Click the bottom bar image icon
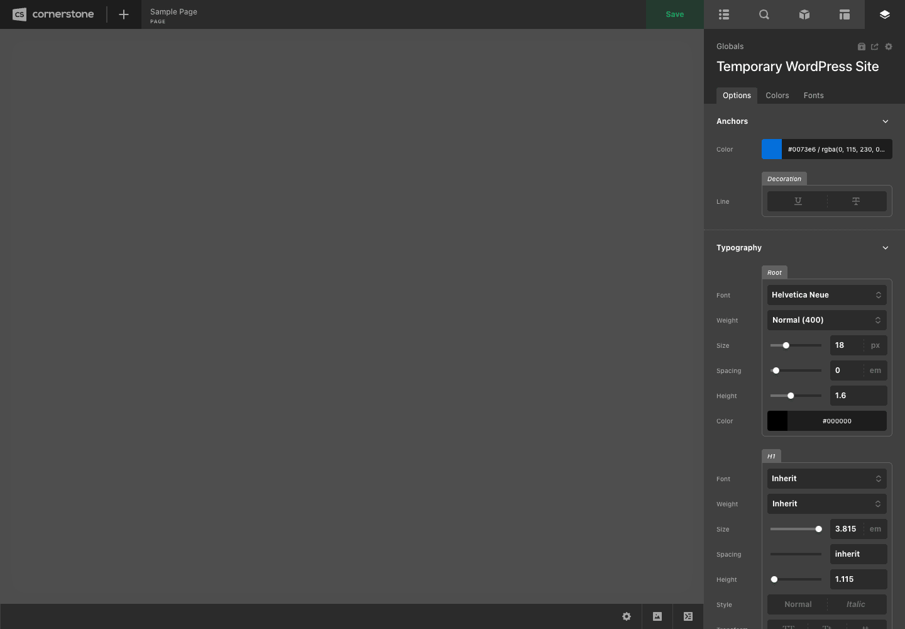The image size is (905, 629). (x=657, y=616)
